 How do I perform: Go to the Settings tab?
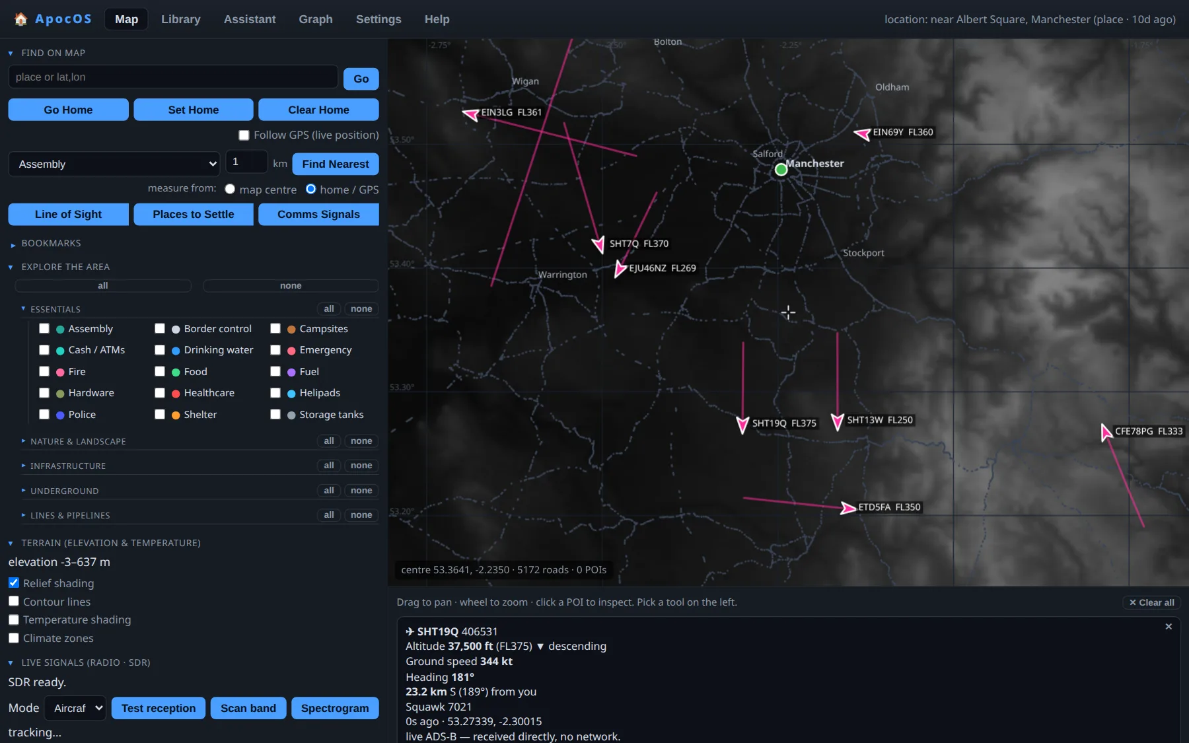pos(378,19)
